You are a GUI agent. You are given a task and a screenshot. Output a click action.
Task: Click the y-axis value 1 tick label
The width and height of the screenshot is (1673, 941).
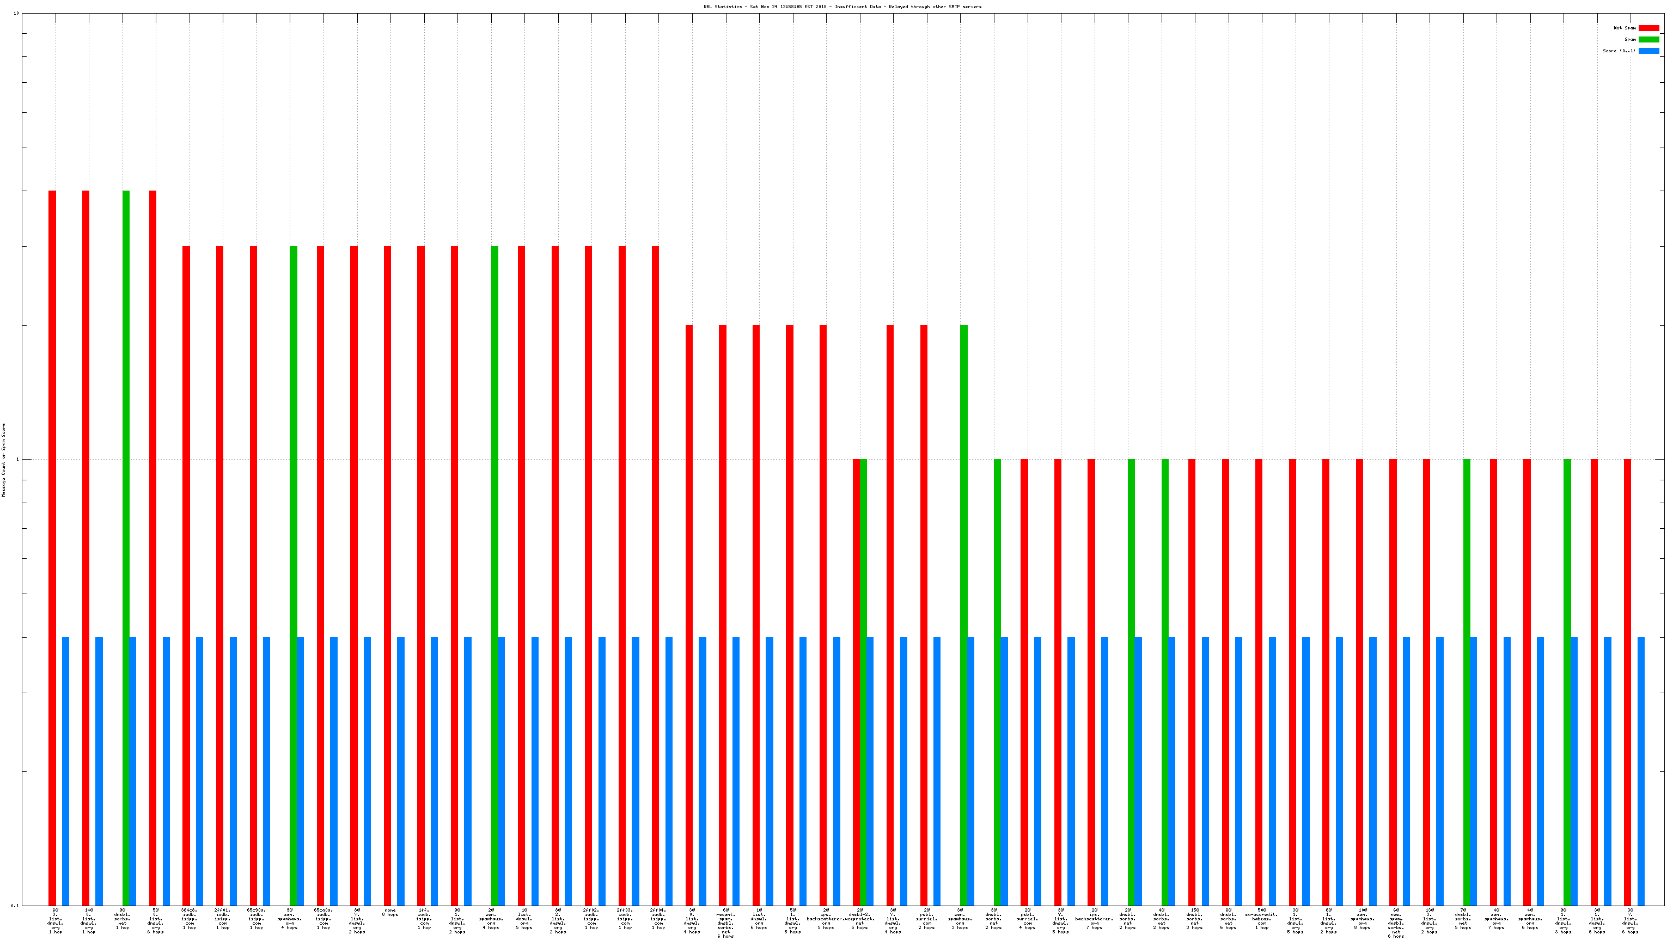17,460
